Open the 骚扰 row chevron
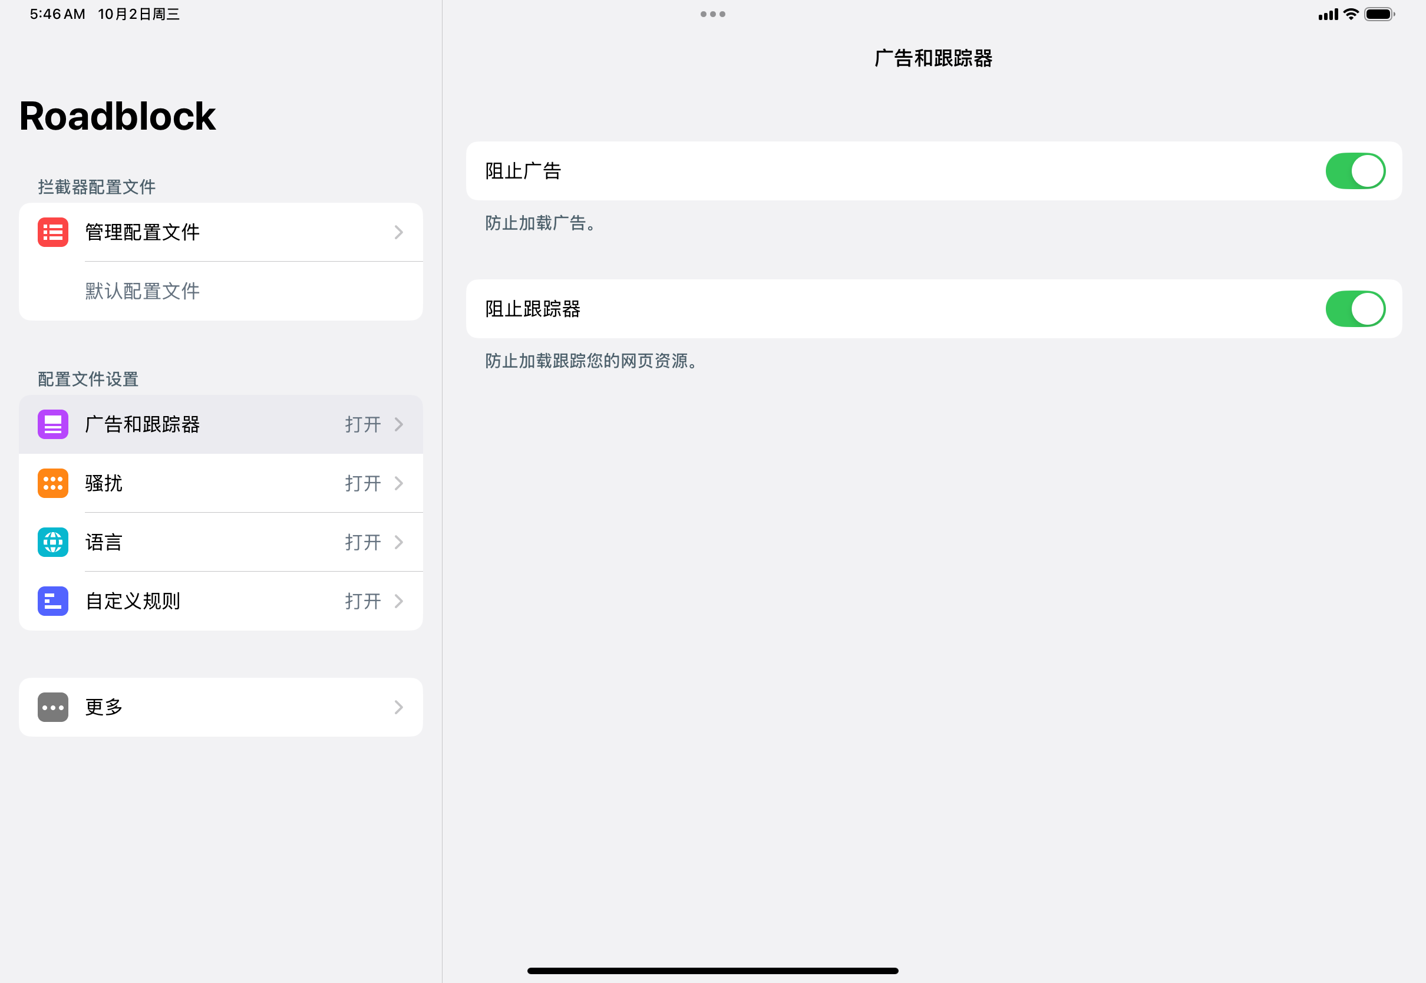Image resolution: width=1426 pixels, height=983 pixels. click(399, 483)
